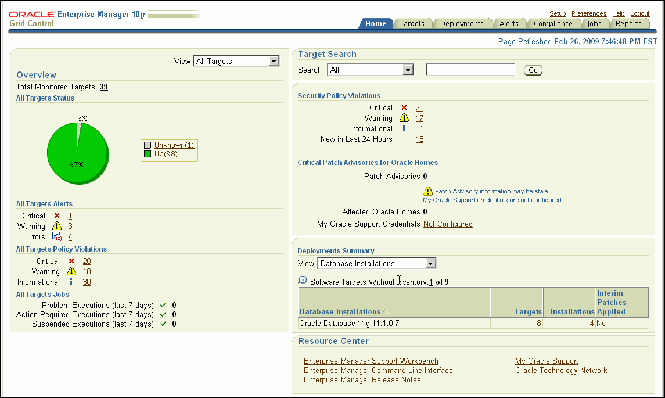Click Oracle Database 11g 11.1.0.7 row text

tap(349, 323)
